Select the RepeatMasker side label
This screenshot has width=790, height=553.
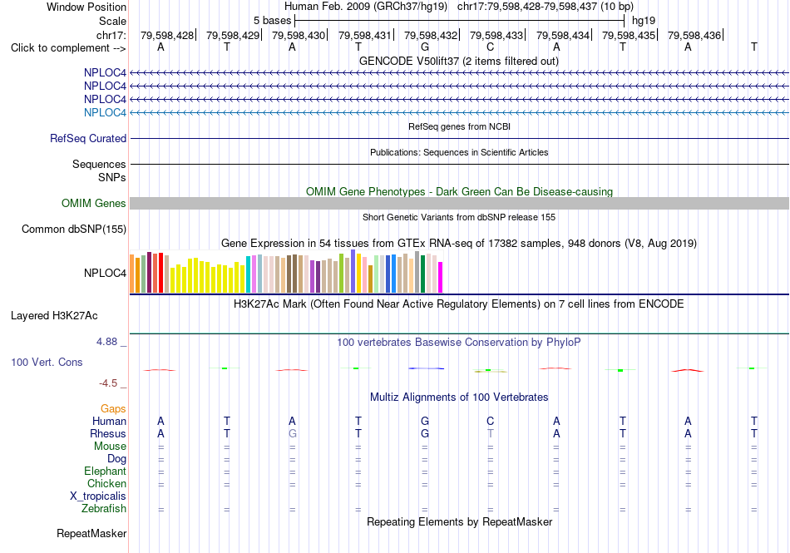coord(91,533)
